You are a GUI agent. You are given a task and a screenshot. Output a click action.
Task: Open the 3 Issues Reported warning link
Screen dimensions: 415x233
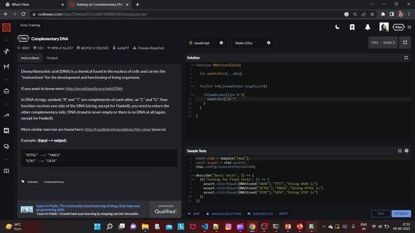148,48
